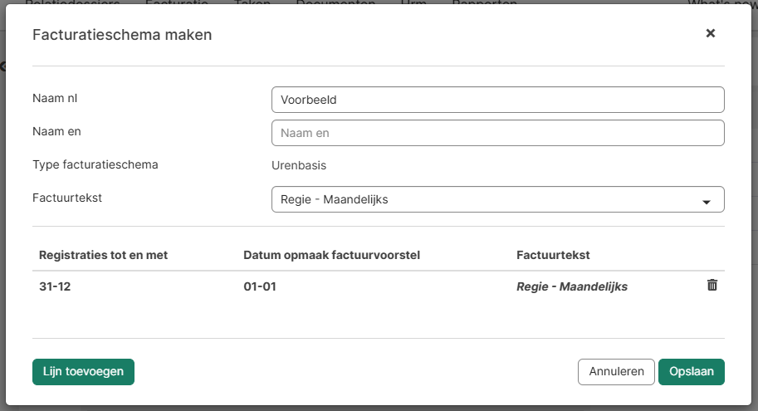Click the Factuurtekst table column header

(x=553, y=255)
